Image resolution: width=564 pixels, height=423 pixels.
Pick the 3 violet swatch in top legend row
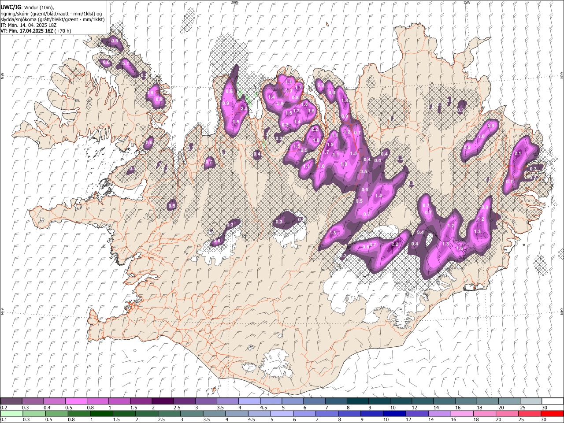pos(206,401)
